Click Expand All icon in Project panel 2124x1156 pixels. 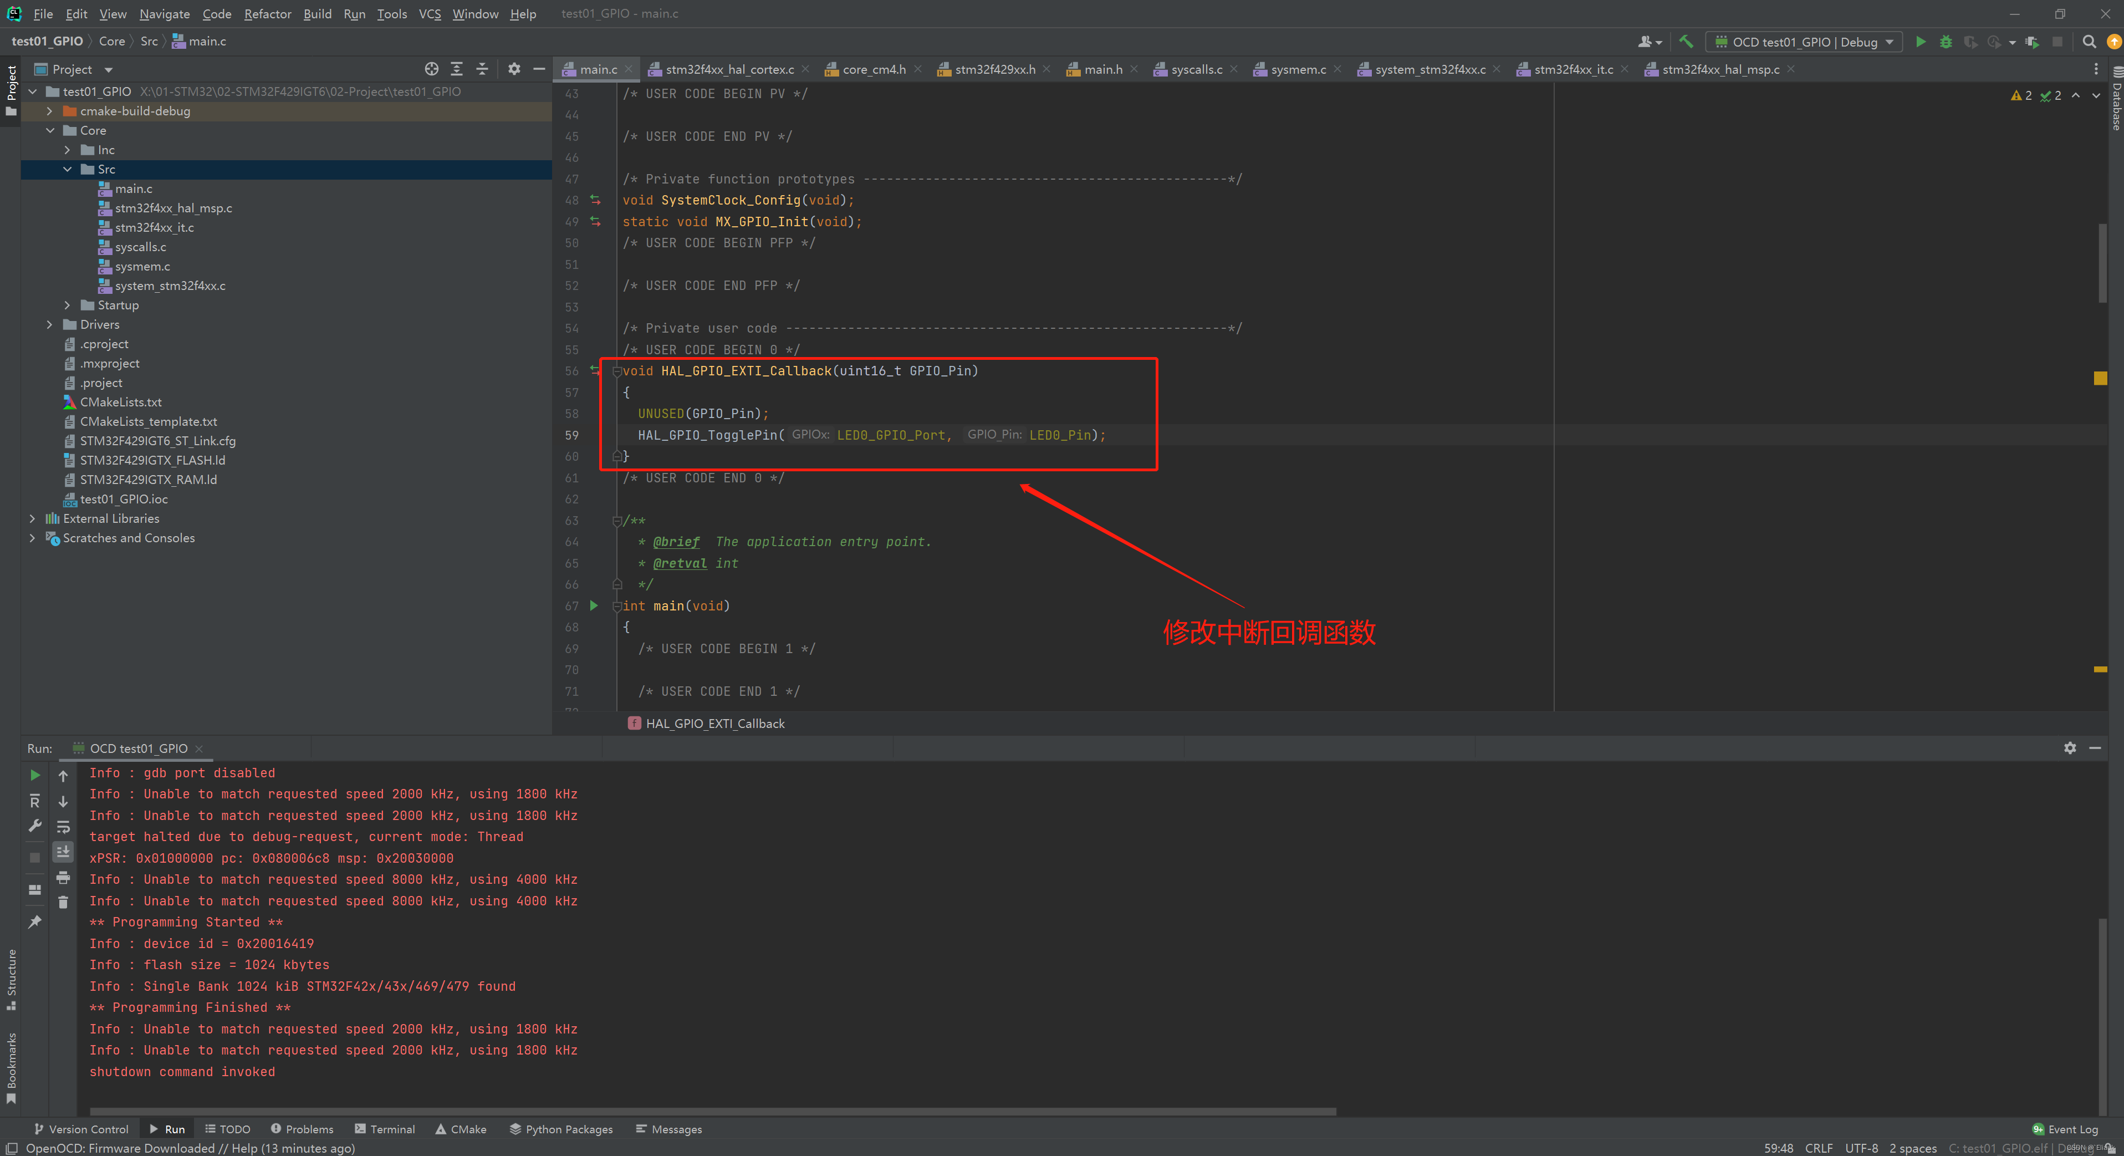click(x=457, y=69)
